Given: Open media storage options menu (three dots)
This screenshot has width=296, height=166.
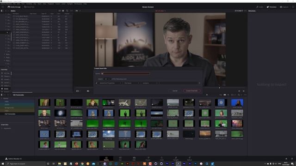Looking at the screenshot, I should click(x=71, y=11).
